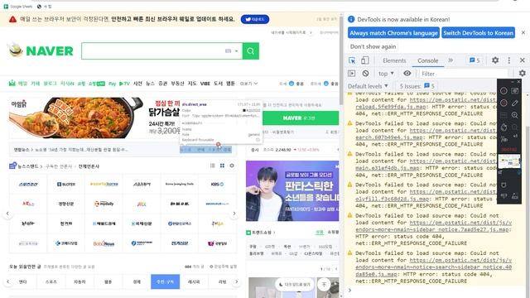Viewport: 530px width, 298px height.
Task: Open the DevTools three-dot customize menu
Action: pos(509,60)
